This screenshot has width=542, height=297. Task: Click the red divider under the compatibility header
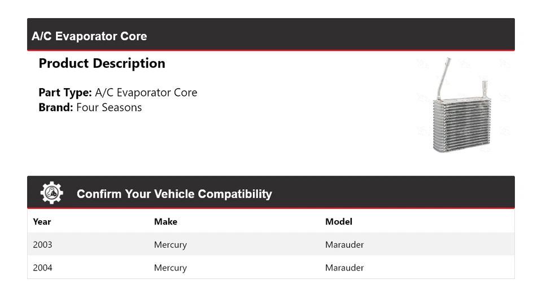click(x=271, y=208)
